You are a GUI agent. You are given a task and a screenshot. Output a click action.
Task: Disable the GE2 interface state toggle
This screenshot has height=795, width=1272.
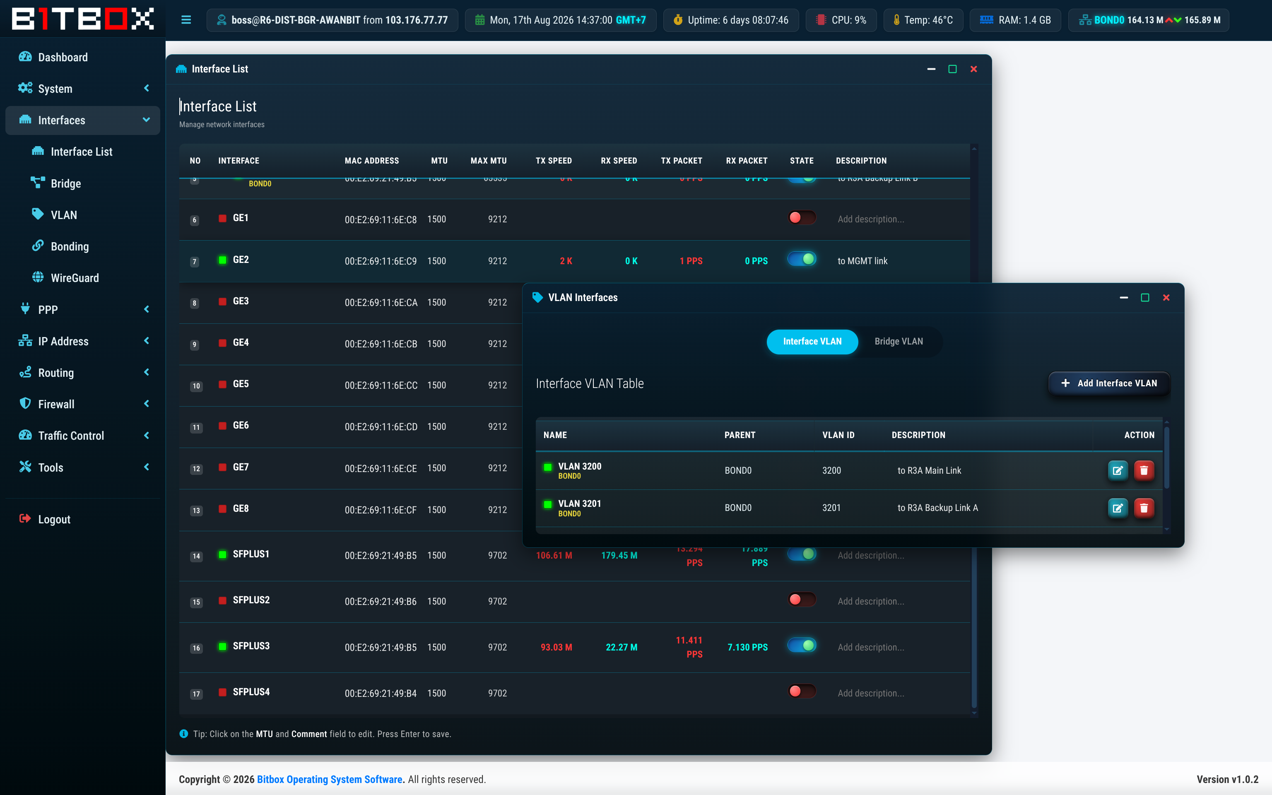[x=802, y=259]
